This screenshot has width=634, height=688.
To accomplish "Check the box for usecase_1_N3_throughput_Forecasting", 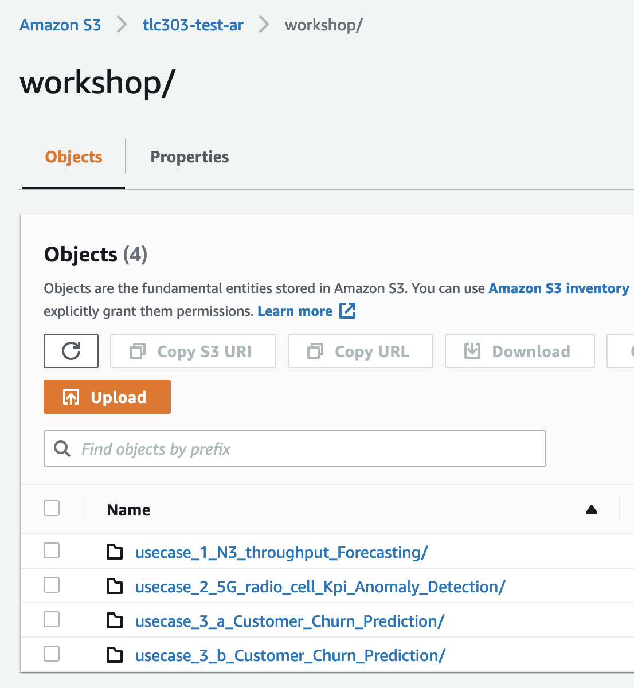I will click(x=52, y=550).
